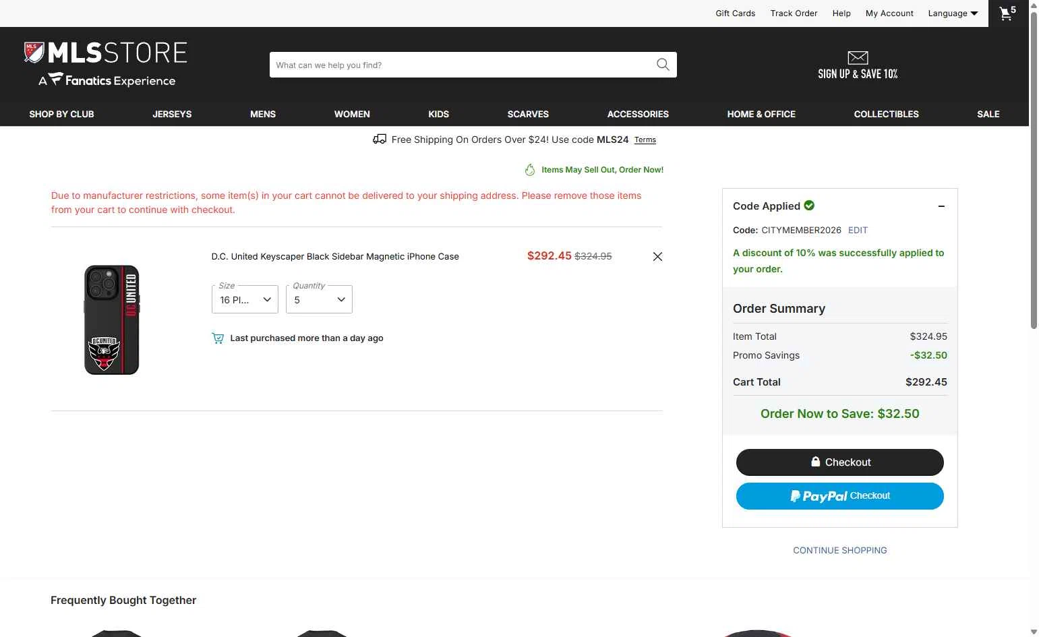The image size is (1039, 637).
Task: Open Shop By Club menu
Action: pyautogui.click(x=61, y=114)
